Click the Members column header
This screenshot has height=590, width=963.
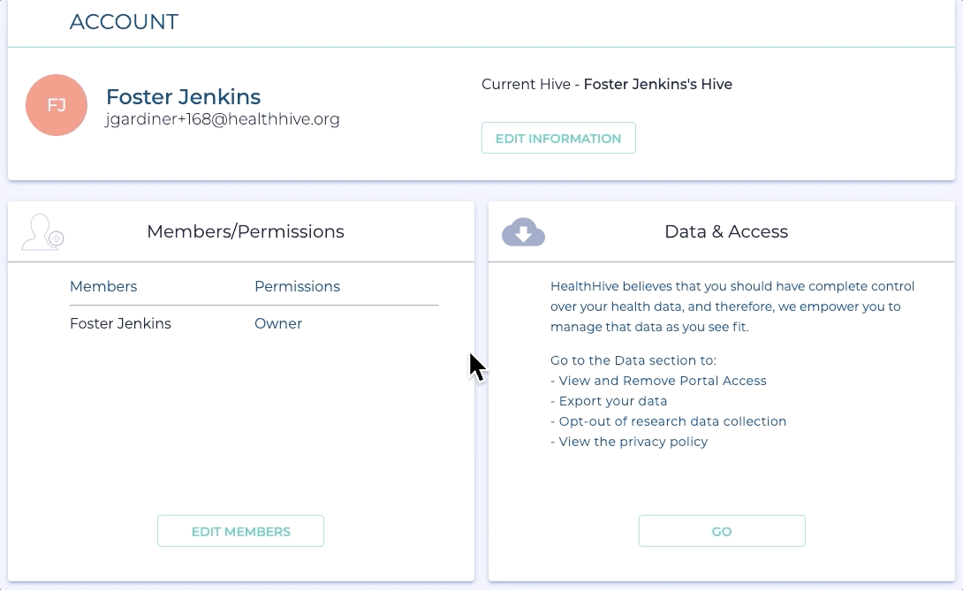point(103,286)
